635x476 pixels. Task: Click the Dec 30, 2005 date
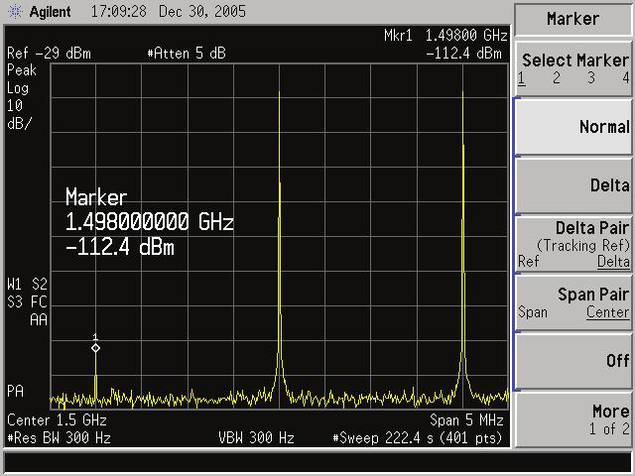click(202, 11)
